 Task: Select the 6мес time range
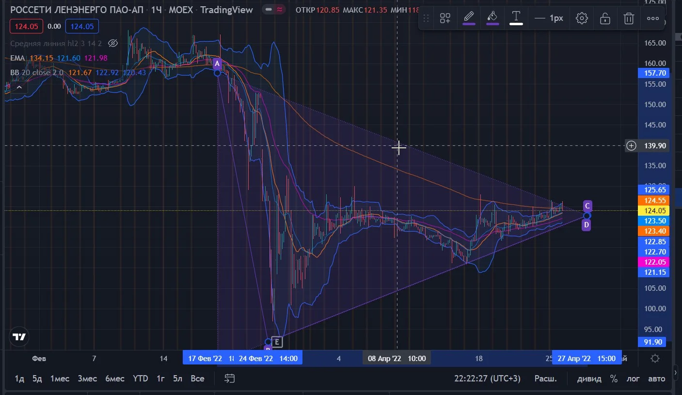115,379
